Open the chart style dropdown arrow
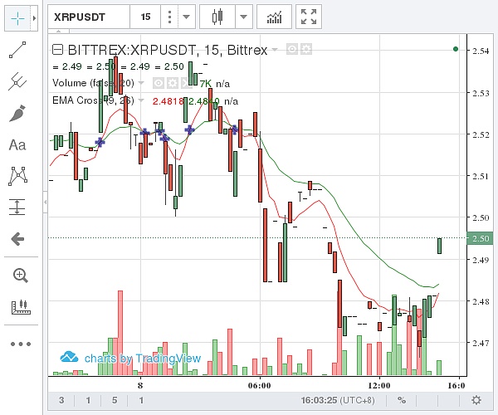The image size is (498, 415). tap(243, 17)
